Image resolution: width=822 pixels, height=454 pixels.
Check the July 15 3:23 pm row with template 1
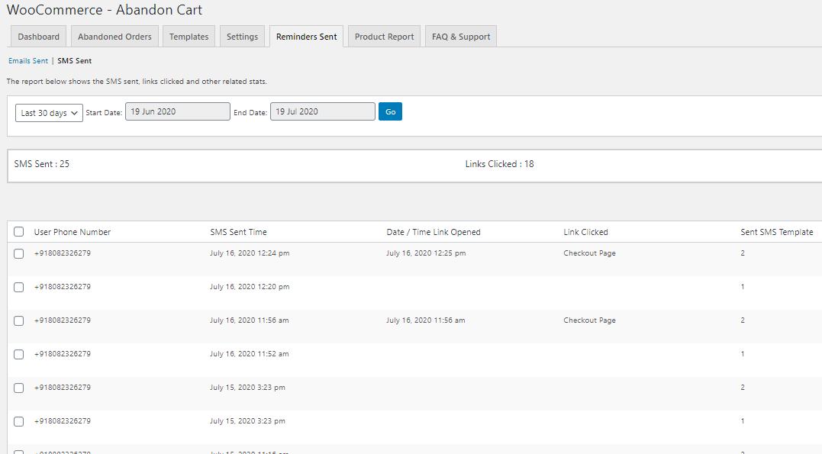click(19, 421)
